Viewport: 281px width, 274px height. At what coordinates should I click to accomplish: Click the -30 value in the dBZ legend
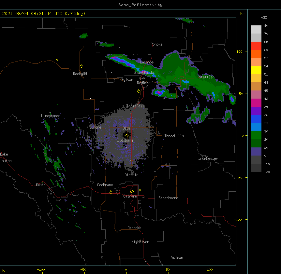[x=267, y=172]
